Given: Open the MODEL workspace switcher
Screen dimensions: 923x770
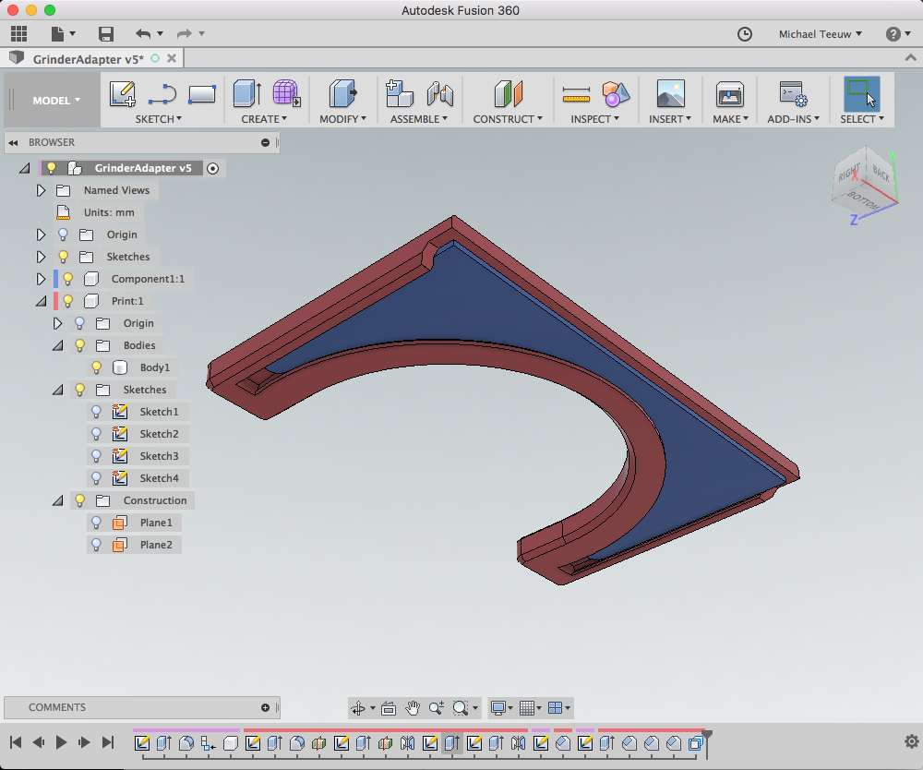Looking at the screenshot, I should pyautogui.click(x=56, y=101).
